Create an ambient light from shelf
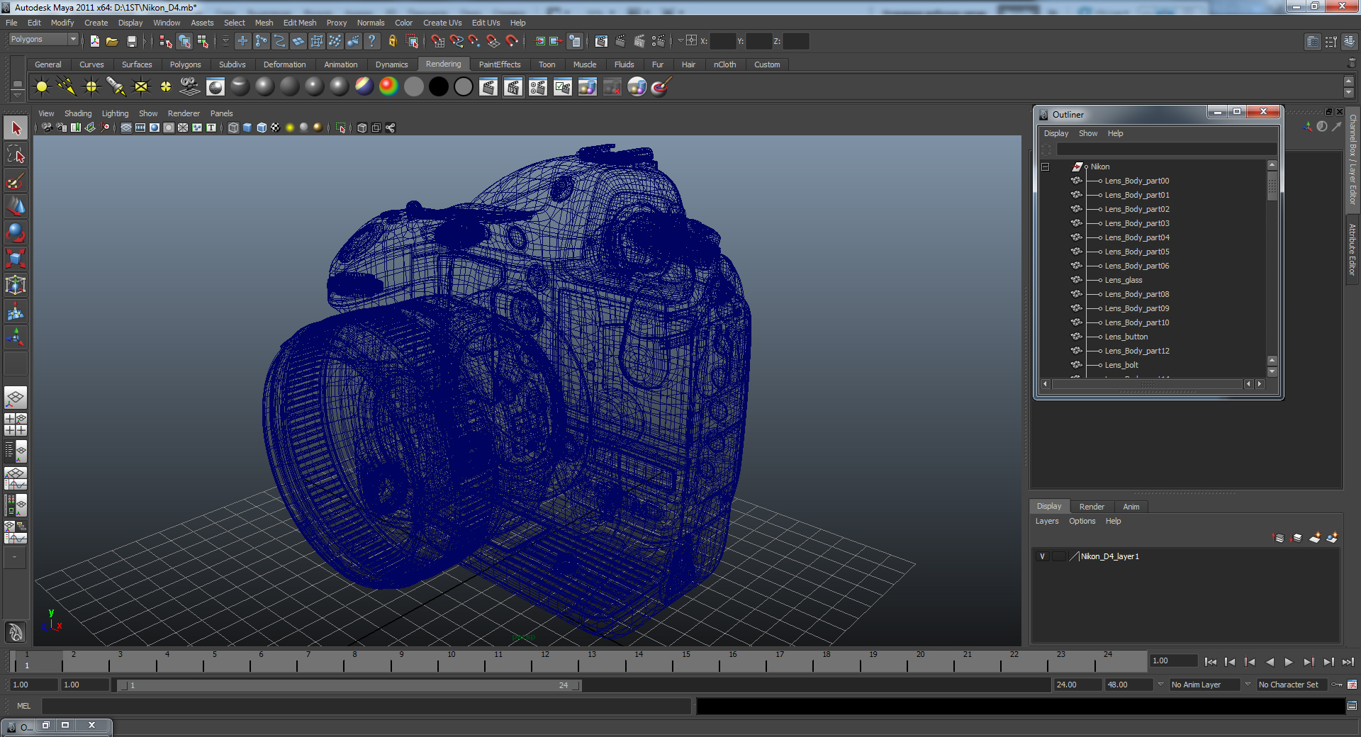The width and height of the screenshot is (1361, 737). point(42,86)
